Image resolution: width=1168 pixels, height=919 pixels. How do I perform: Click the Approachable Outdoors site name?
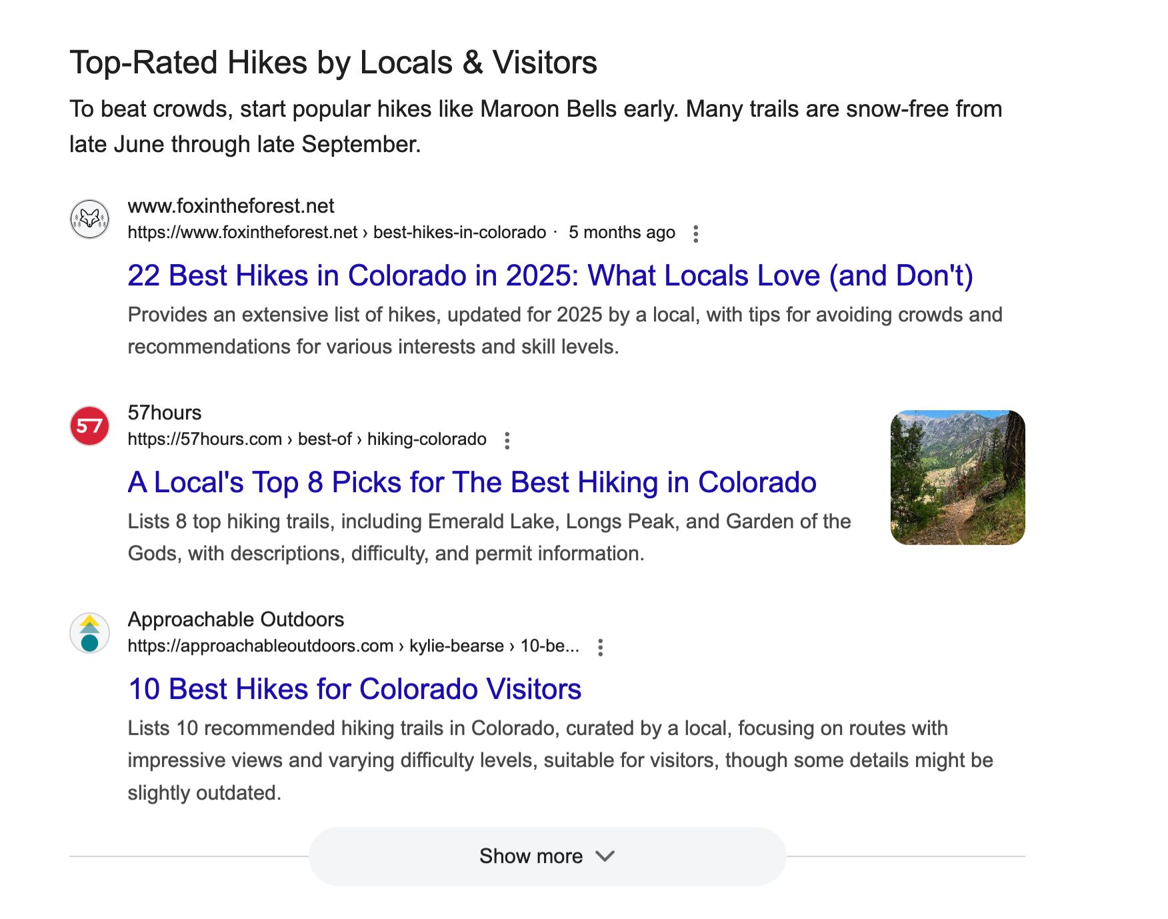[x=235, y=620]
